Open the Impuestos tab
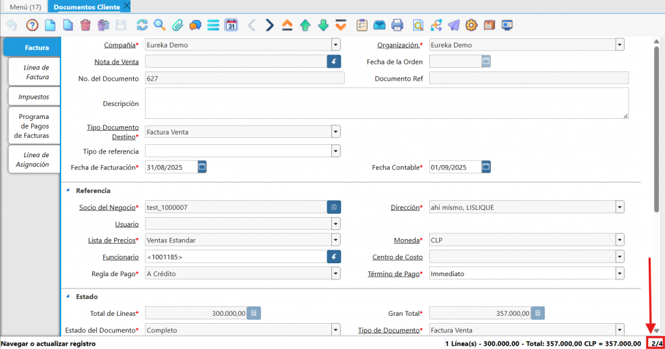This screenshot has height=349, width=665. 34,97
